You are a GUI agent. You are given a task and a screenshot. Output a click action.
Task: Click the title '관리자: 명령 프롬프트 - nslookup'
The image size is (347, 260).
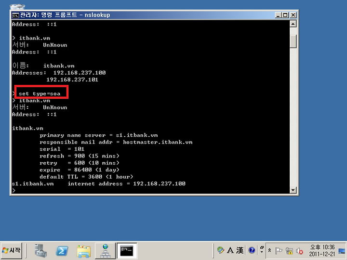(65, 15)
